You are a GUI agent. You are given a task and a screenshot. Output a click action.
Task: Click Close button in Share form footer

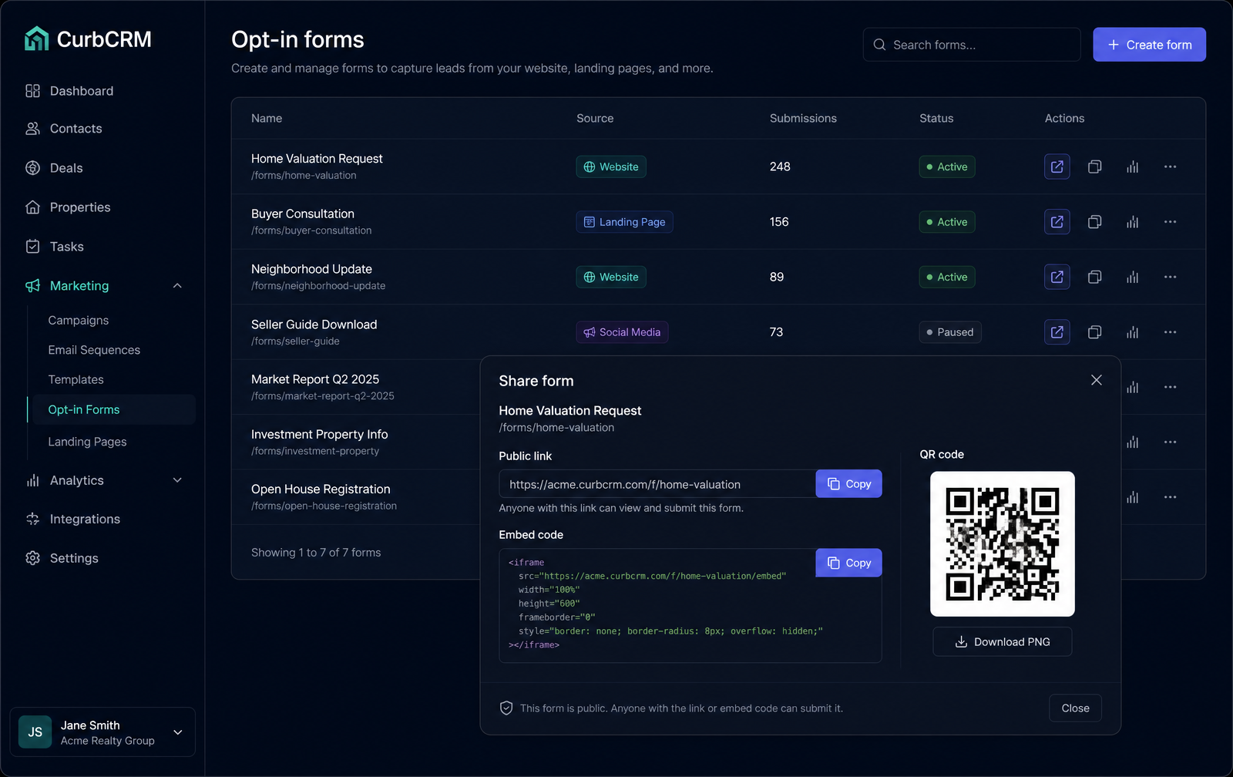pyautogui.click(x=1075, y=708)
